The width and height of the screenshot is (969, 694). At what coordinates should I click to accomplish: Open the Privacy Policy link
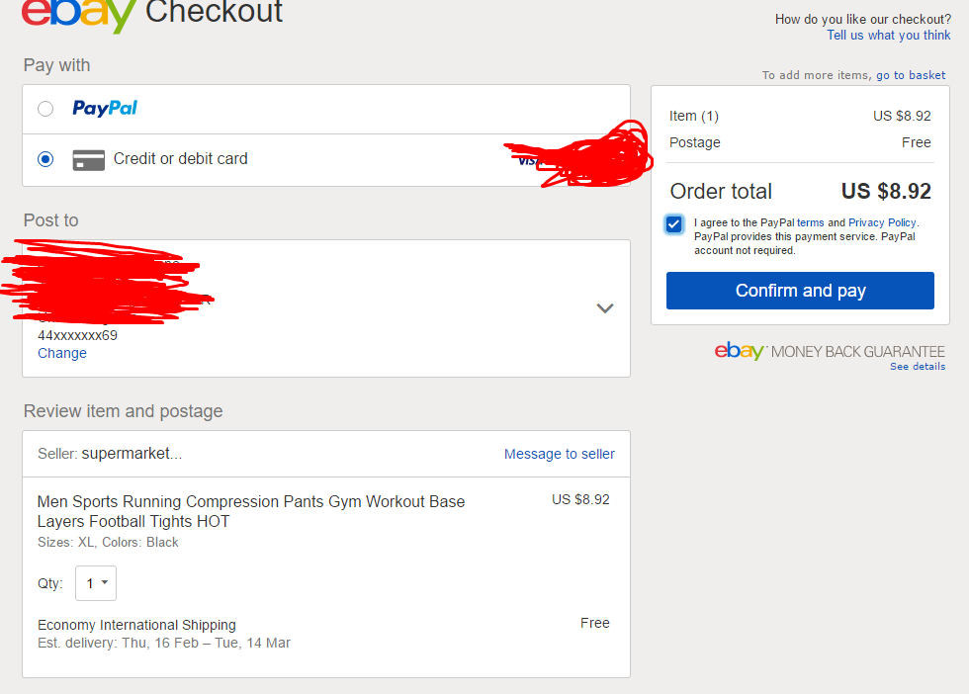coord(882,222)
